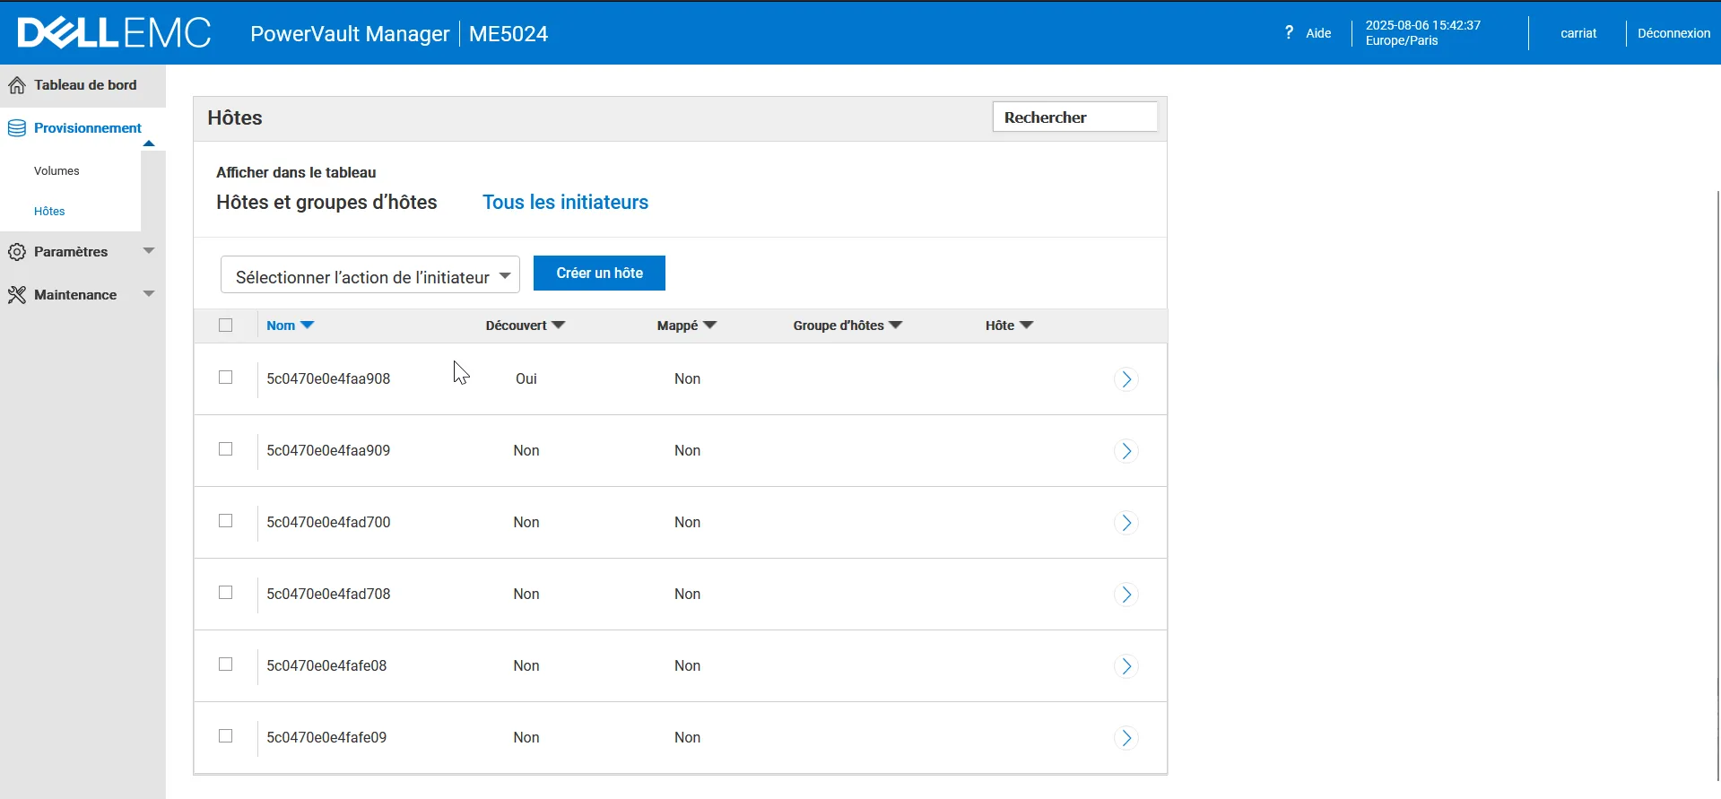The width and height of the screenshot is (1721, 799).
Task: Open details arrow for initiator 5c0470e0e4fafe09
Action: click(1126, 738)
